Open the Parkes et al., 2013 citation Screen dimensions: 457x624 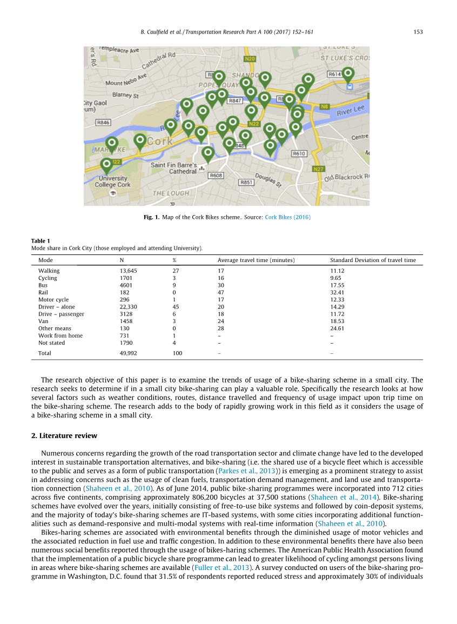point(247,471)
